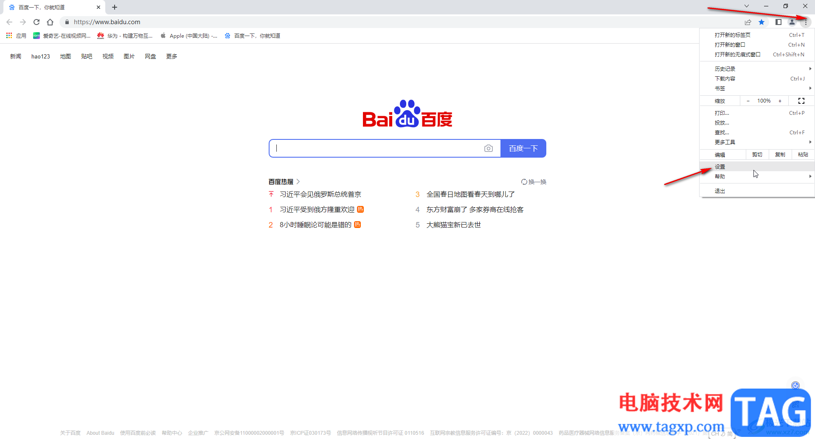Open the 视频 link
The width and height of the screenshot is (815, 439).
pyautogui.click(x=108, y=56)
